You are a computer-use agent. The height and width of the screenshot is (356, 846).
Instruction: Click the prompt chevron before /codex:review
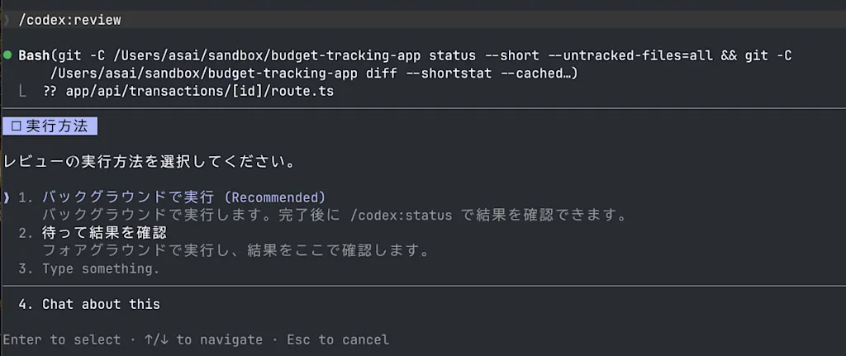click(x=7, y=21)
